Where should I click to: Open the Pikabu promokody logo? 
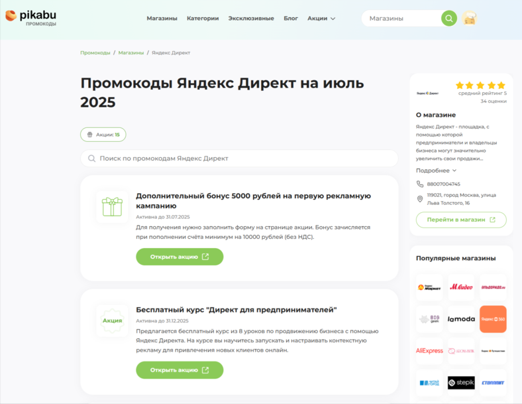30,18
